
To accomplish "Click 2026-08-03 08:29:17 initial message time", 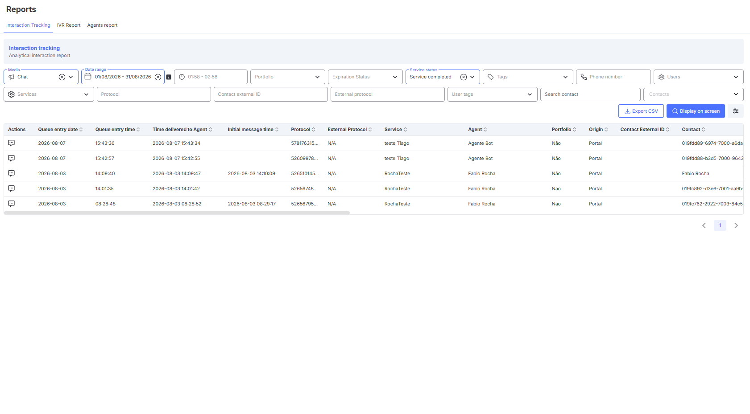I will coord(252,204).
